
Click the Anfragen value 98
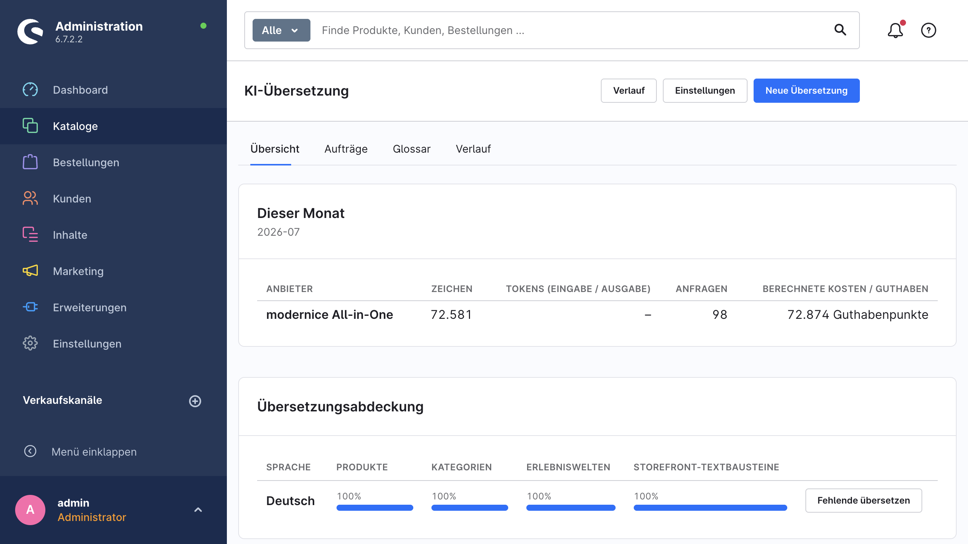(x=720, y=315)
